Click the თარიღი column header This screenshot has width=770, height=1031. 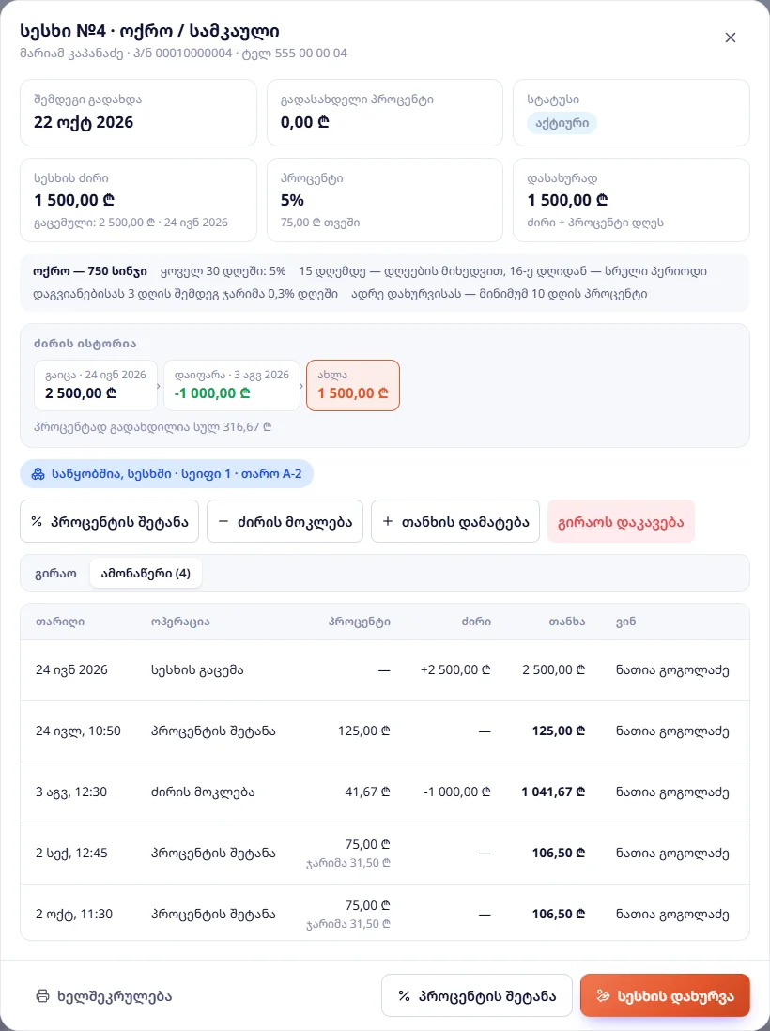(x=60, y=622)
